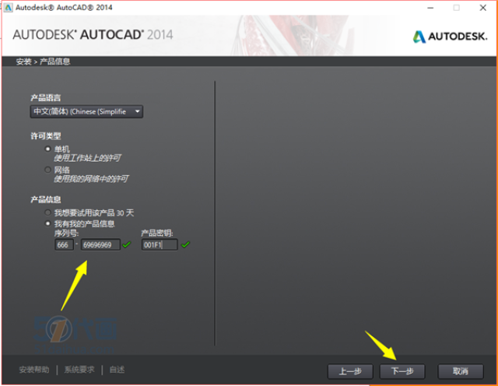Click the 上一步 back button
498x386 pixels.
tap(350, 371)
